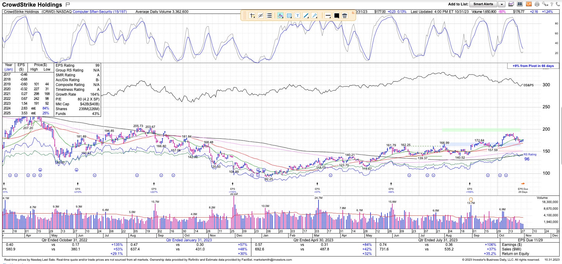
Task: Select the rectangle shape drawing tool
Action: click(x=289, y=15)
